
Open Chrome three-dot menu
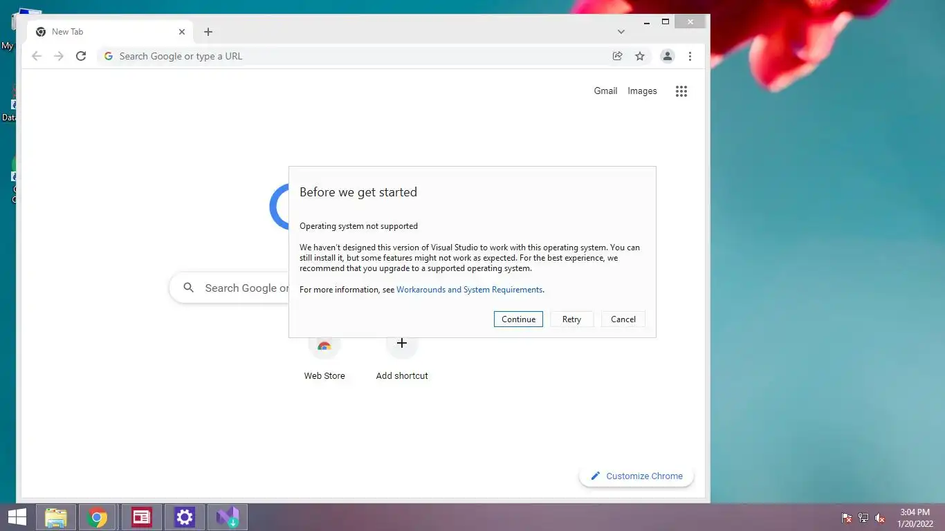point(690,56)
